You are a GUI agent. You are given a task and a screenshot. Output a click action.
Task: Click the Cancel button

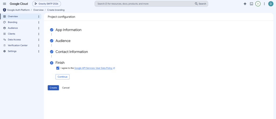(x=66, y=88)
